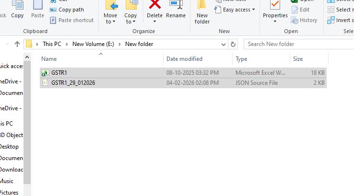Click the Delete red X icon

154,5
